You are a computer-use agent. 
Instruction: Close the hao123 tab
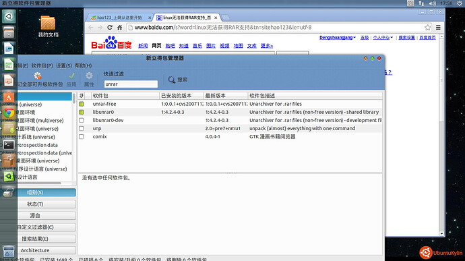point(150,18)
